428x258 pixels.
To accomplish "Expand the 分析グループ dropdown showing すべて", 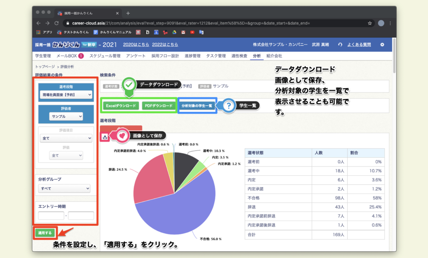I will [64, 189].
